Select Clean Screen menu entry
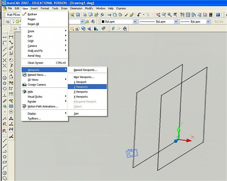The image size is (227, 181). [45, 63]
